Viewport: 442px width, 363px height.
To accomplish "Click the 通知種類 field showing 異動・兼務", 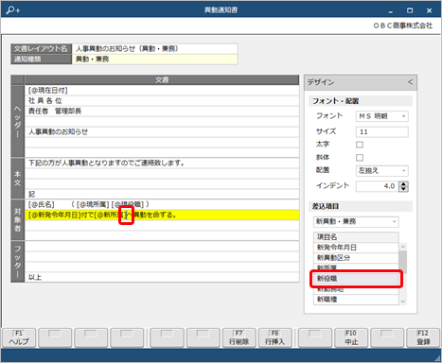I will pyautogui.click(x=155, y=59).
